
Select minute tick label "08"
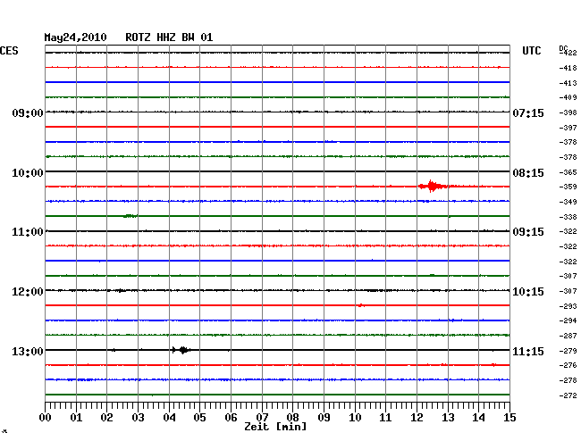coord(292,418)
